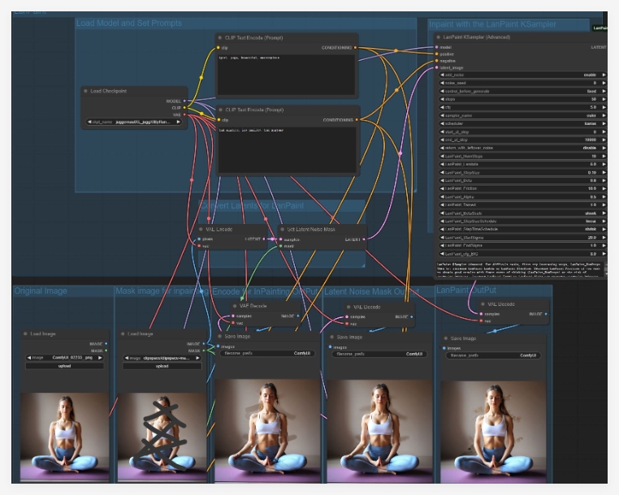Click the right arrow on the steps field

(602, 99)
